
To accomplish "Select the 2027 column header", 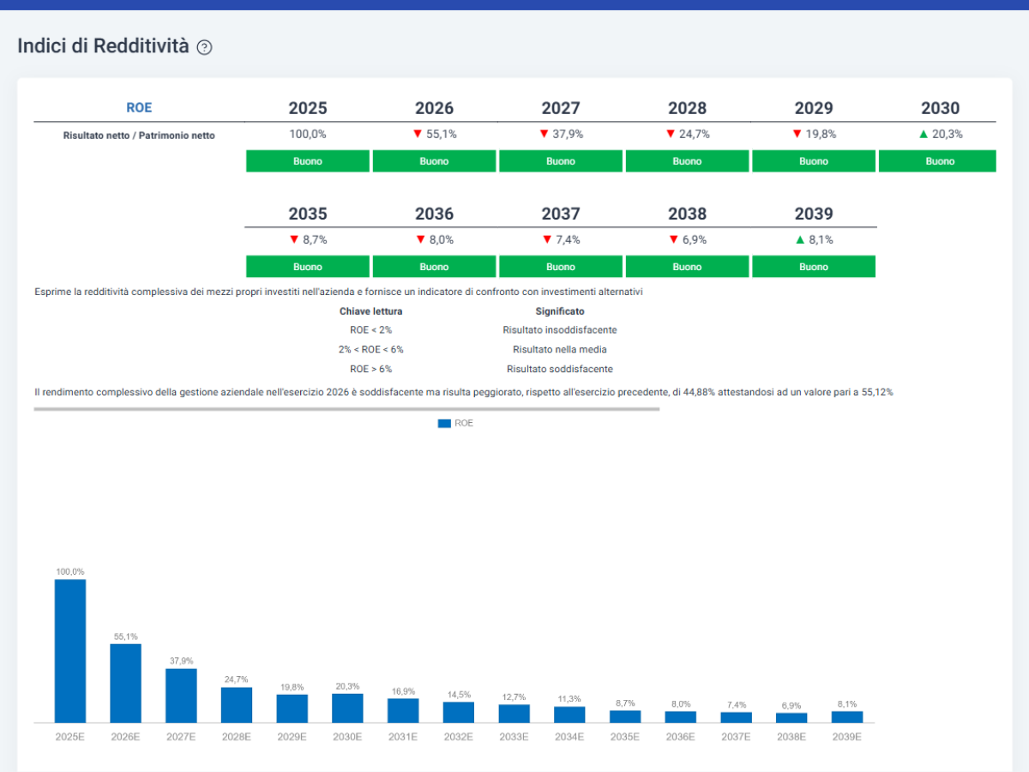I will [x=561, y=108].
